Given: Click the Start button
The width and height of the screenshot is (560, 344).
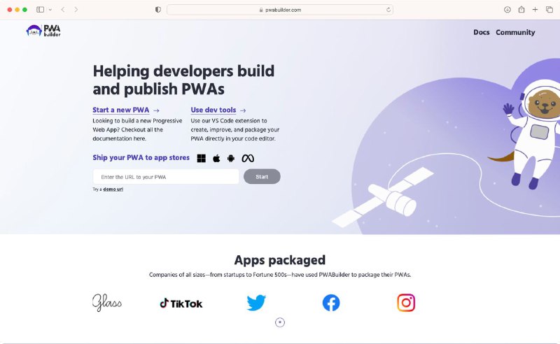Looking at the screenshot, I should tap(262, 177).
